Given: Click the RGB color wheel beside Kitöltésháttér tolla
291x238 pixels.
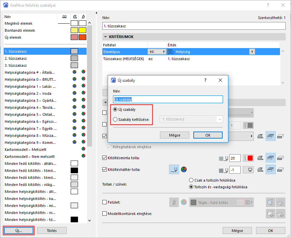Looking at the screenshot, I should point(184,170).
